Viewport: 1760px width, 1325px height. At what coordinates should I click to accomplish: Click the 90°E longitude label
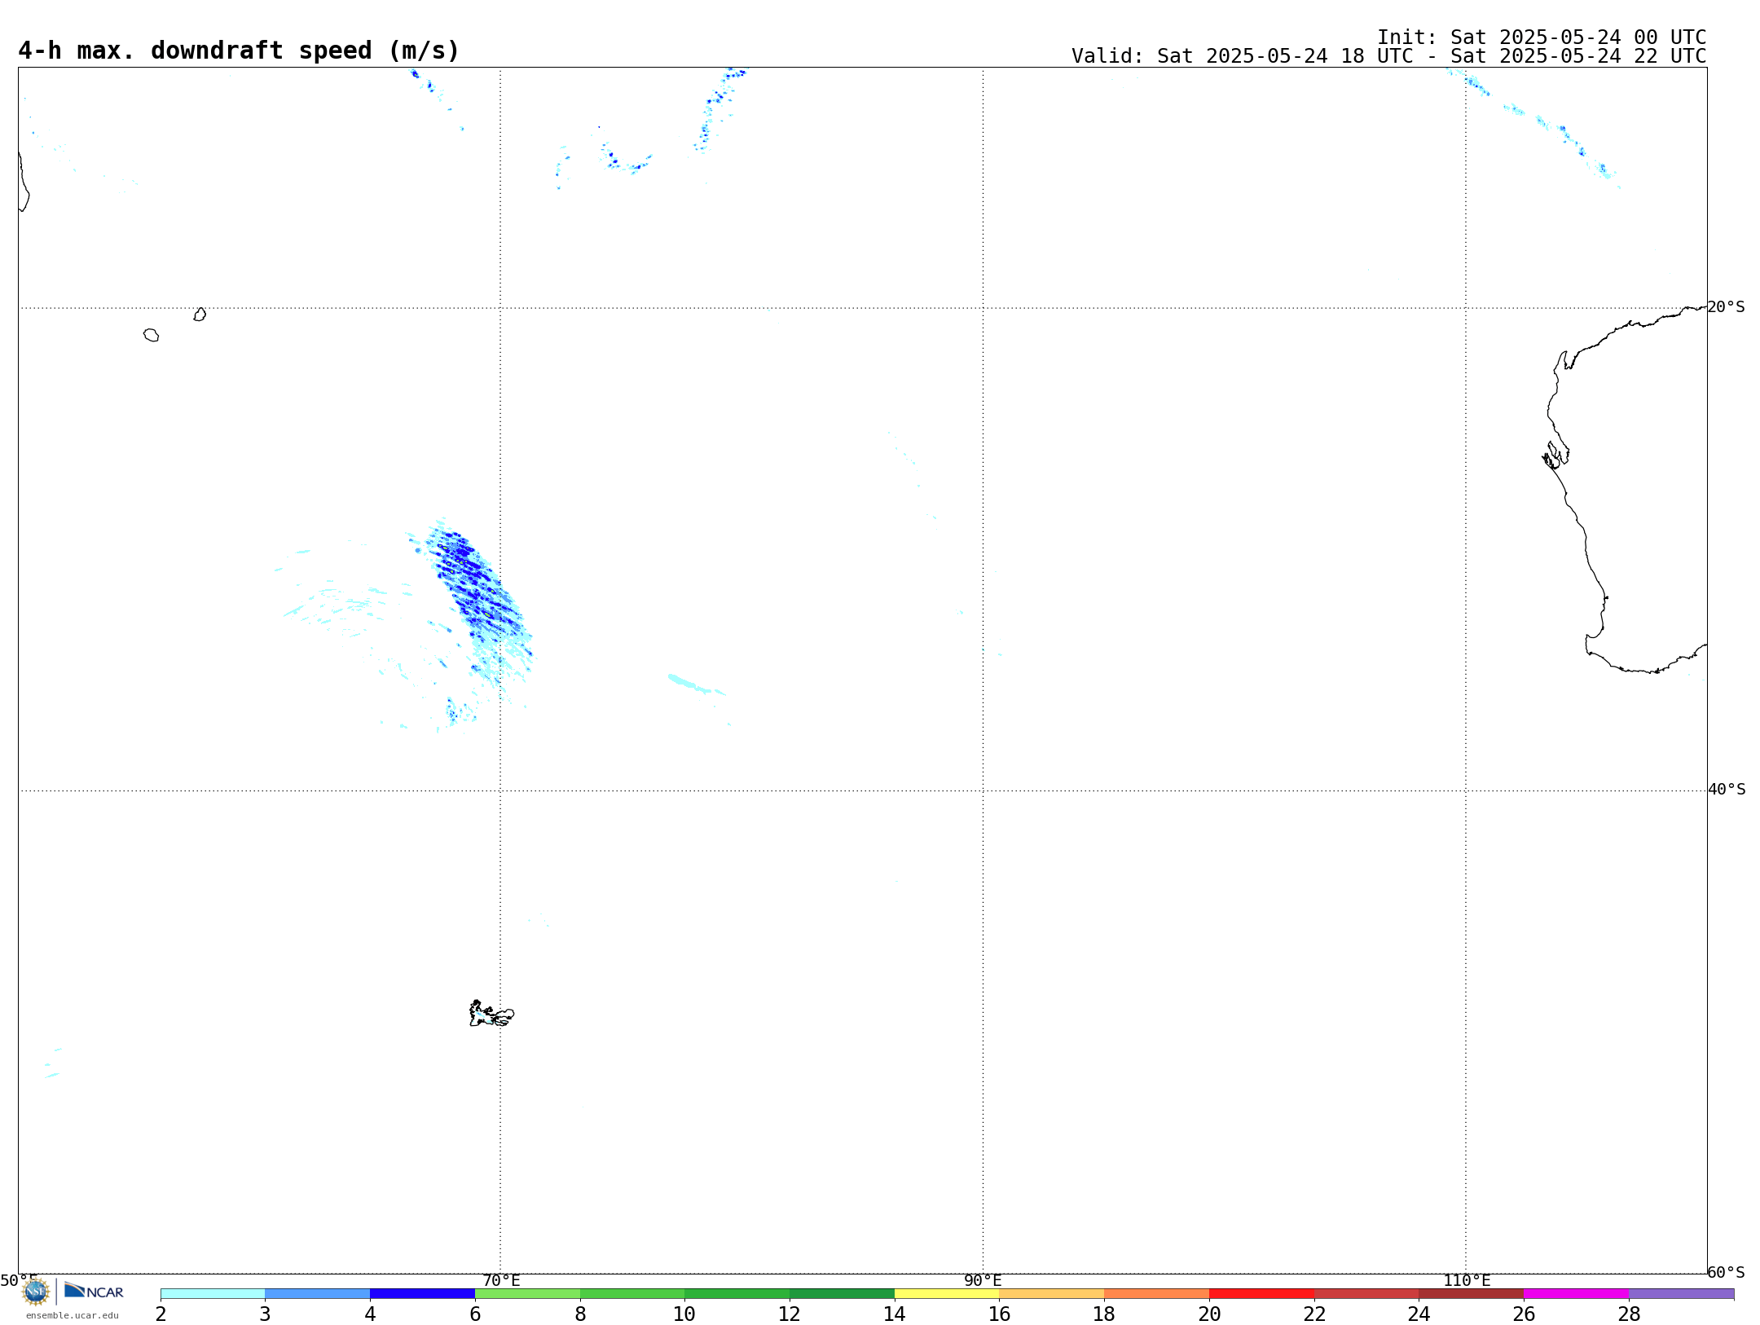pos(983,1280)
